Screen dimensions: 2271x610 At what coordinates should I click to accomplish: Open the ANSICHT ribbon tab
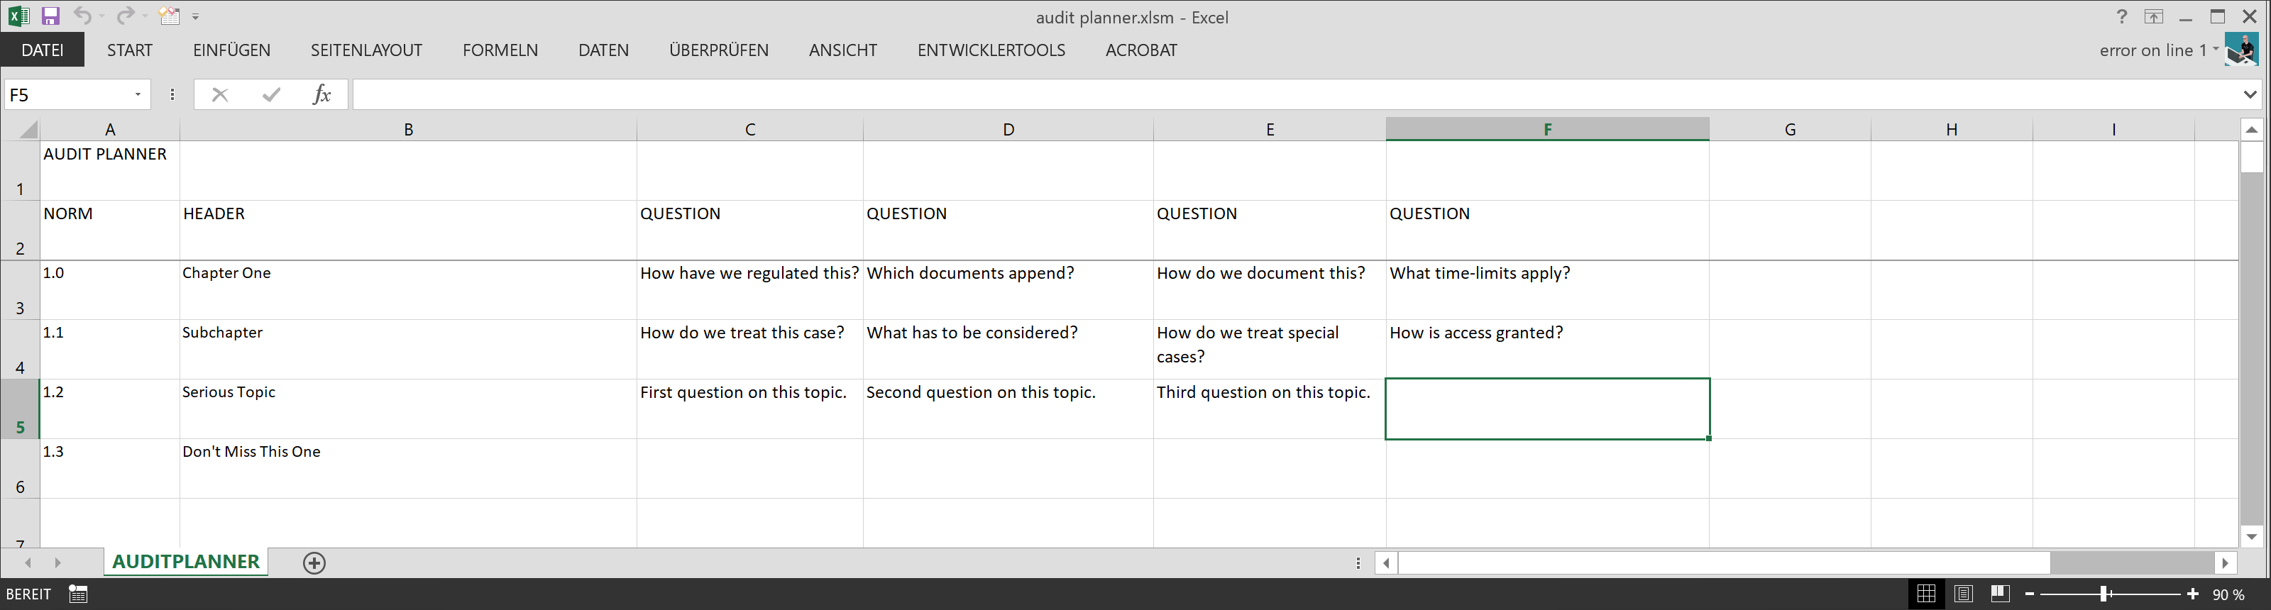click(843, 50)
